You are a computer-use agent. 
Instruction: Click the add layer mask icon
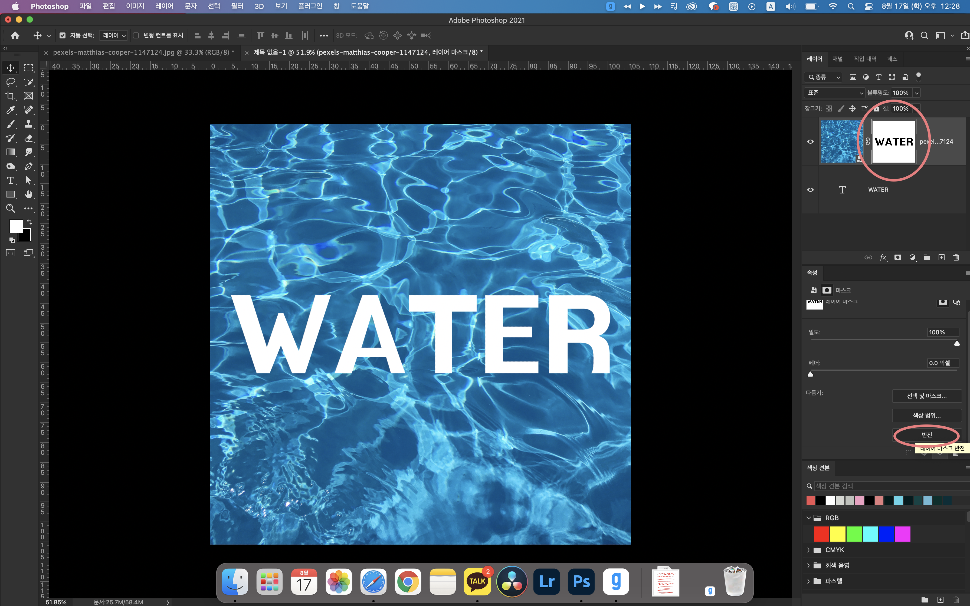coord(898,257)
